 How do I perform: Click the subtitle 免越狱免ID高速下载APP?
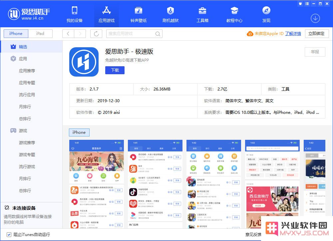(127, 60)
